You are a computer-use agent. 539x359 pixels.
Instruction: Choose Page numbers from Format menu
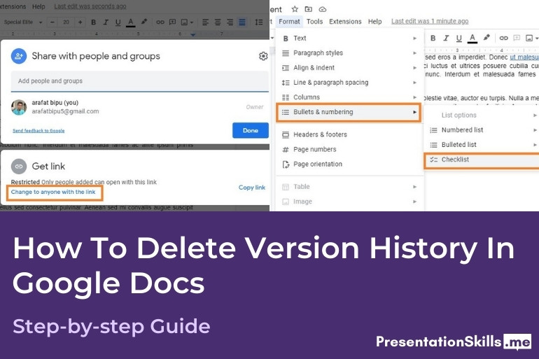(350, 150)
